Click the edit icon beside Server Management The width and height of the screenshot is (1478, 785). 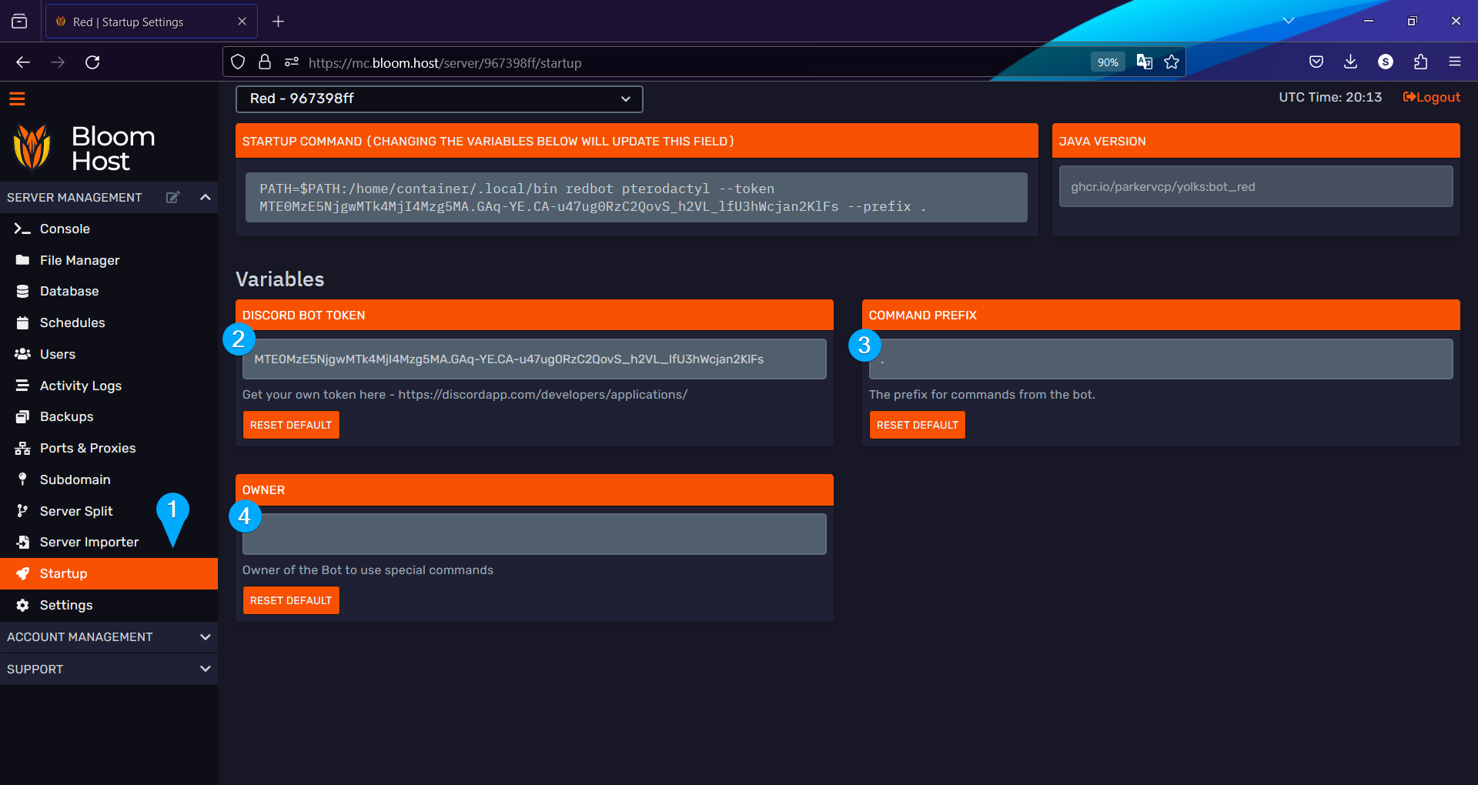[x=173, y=197]
